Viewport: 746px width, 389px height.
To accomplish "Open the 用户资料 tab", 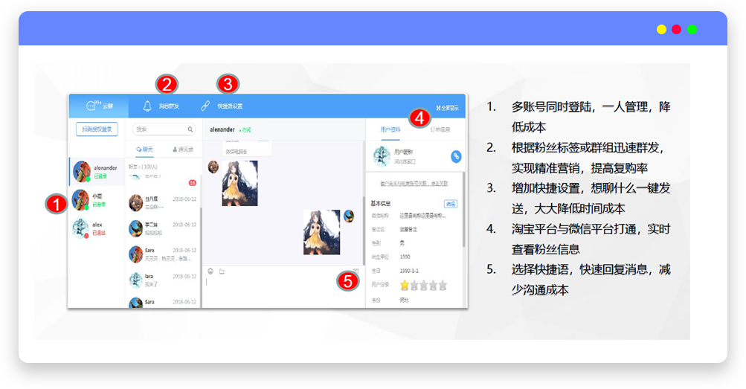I will (x=390, y=129).
